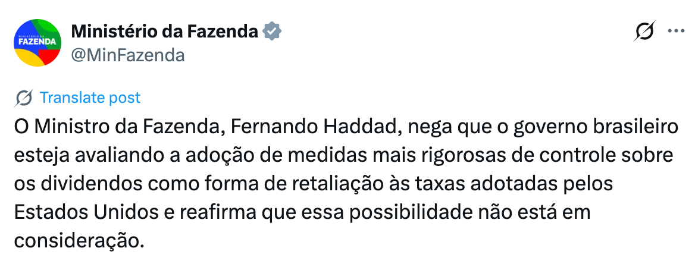Click the Ministério da Fazenda display name
Screen dimensions: 695x270
tap(164, 32)
